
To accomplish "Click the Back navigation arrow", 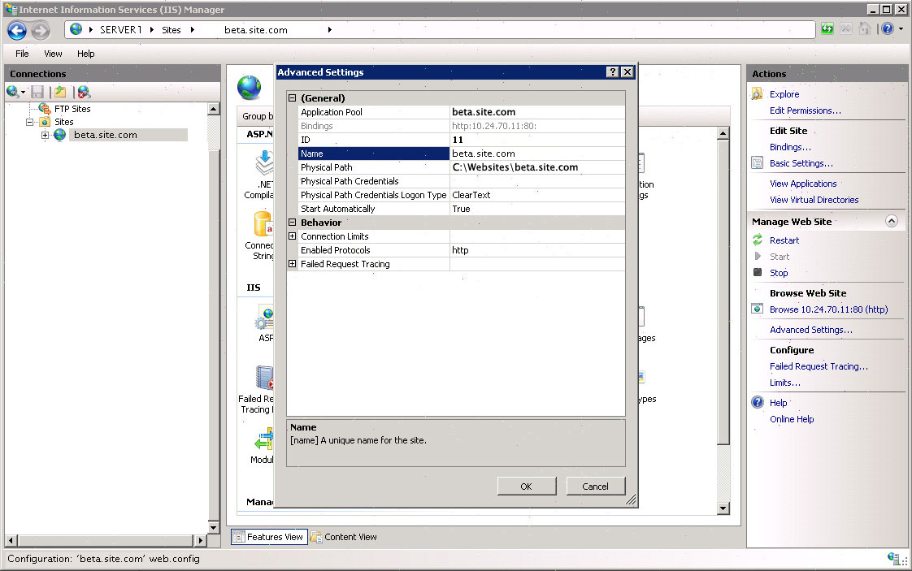I will coord(17,30).
